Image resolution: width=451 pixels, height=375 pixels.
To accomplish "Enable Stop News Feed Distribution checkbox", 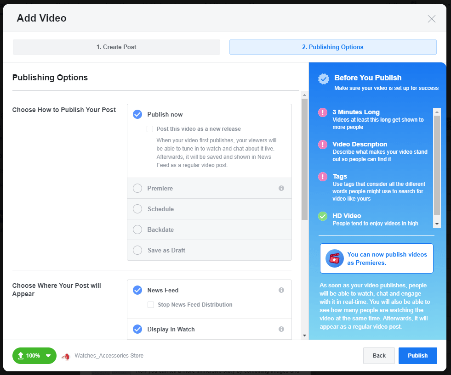I will (x=151, y=305).
